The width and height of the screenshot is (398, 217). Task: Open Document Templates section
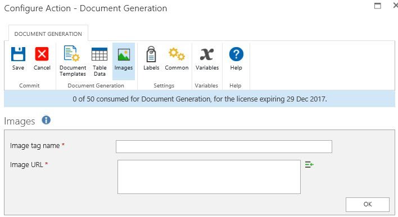point(73,61)
